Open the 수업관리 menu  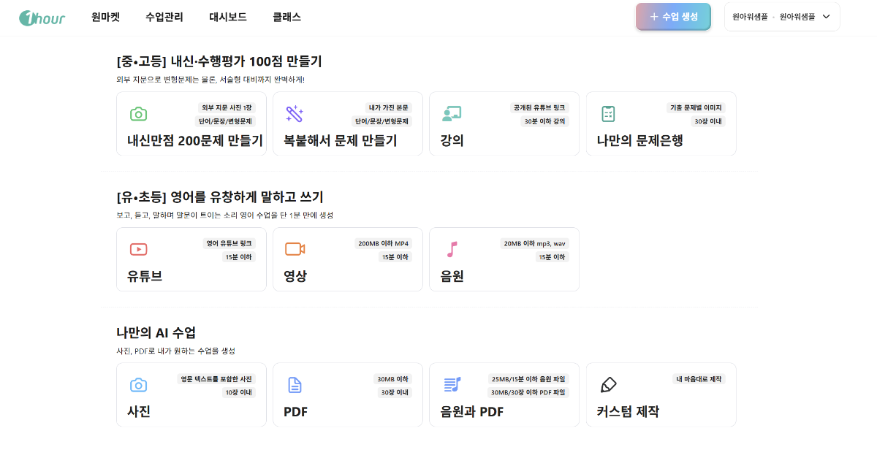(x=164, y=17)
